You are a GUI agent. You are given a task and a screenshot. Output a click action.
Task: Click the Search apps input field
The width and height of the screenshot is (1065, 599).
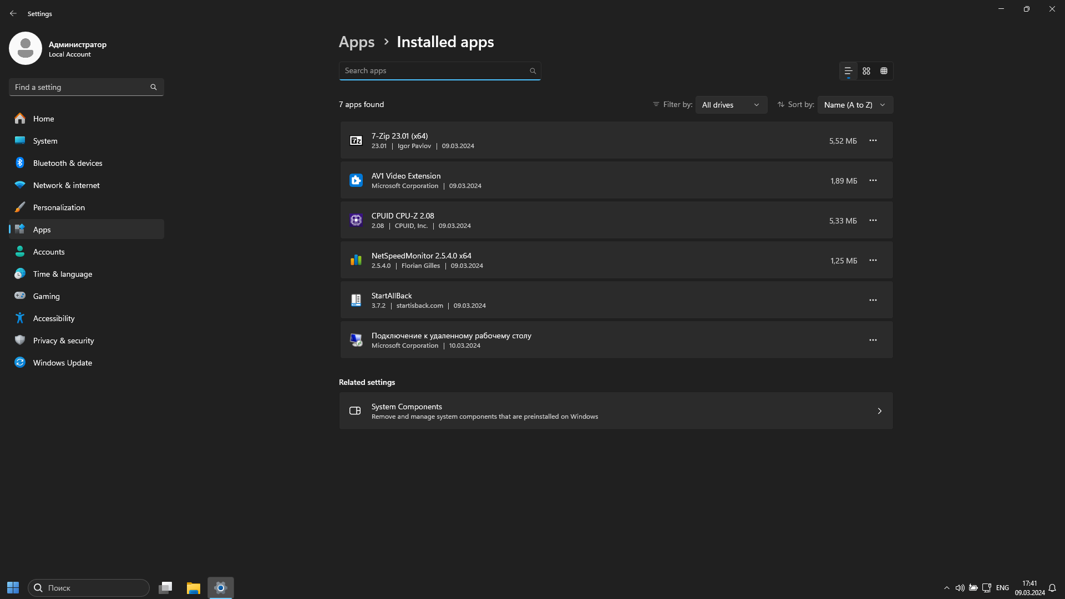pyautogui.click(x=433, y=71)
